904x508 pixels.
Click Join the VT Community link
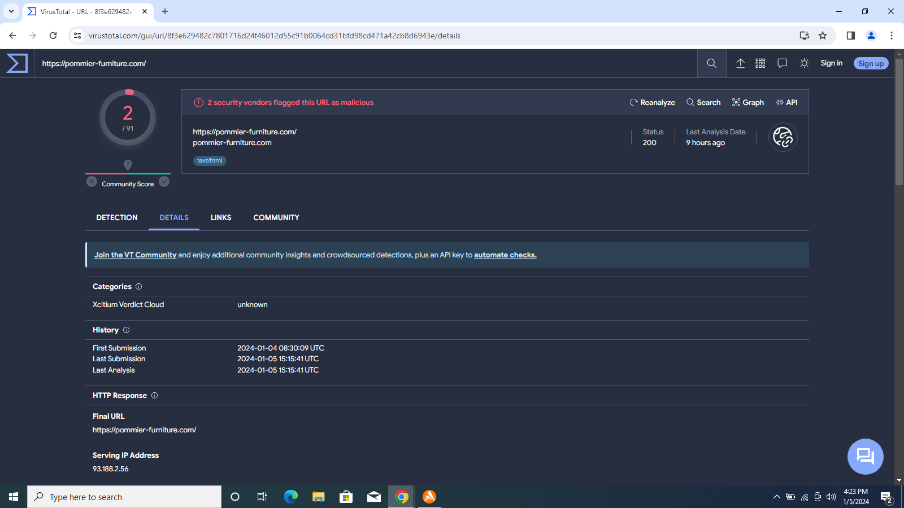click(x=135, y=255)
